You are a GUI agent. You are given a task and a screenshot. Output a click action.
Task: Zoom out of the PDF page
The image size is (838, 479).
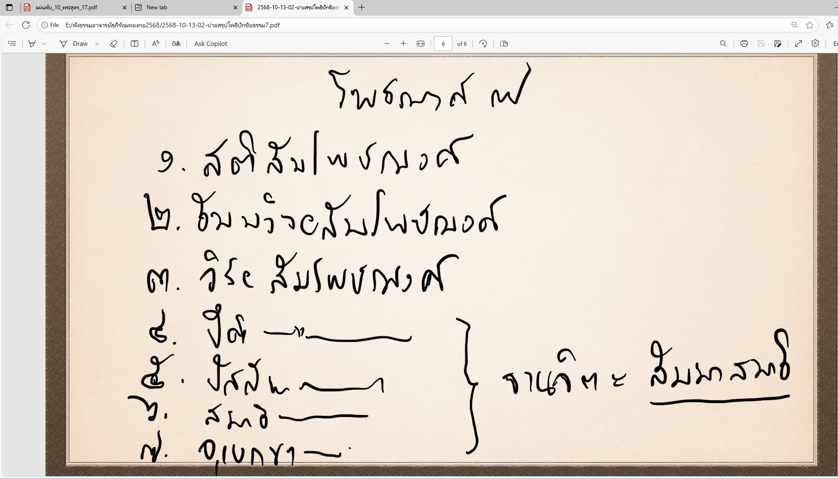pyautogui.click(x=387, y=44)
